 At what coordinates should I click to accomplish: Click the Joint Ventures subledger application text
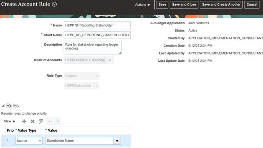(x=198, y=23)
